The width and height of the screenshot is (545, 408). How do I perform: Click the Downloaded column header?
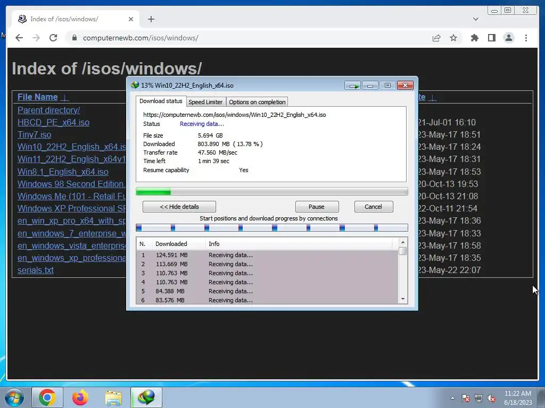tap(179, 244)
